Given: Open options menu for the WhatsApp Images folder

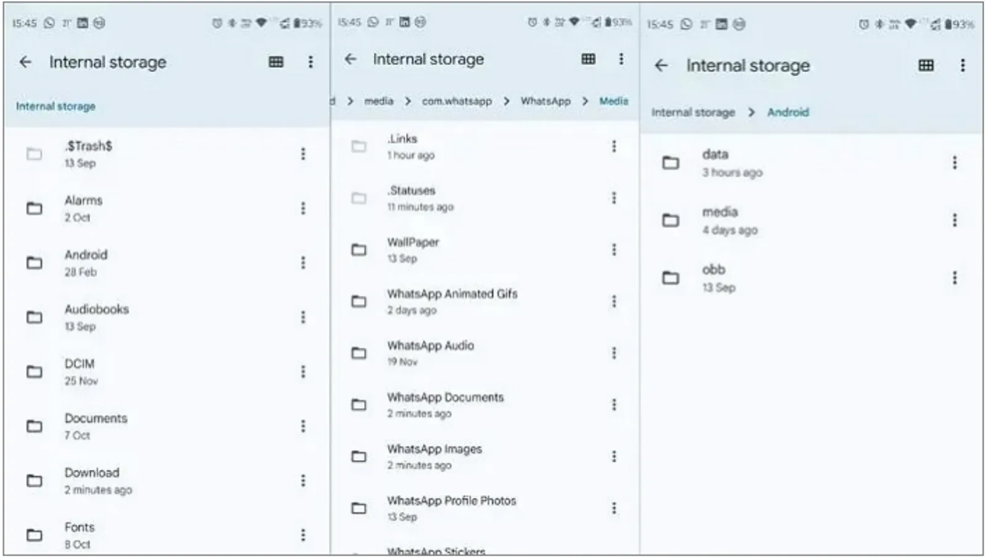Looking at the screenshot, I should pos(614,456).
